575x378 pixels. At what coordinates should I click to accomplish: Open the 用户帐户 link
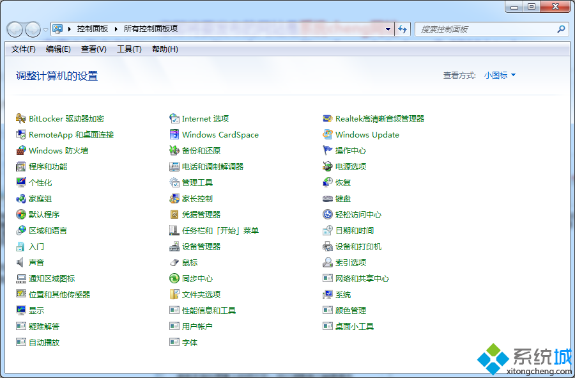point(197,326)
